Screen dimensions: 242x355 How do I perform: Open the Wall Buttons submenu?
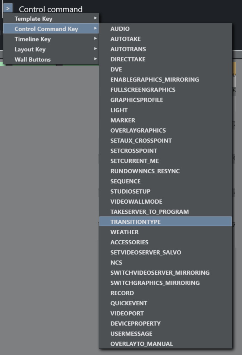click(33, 59)
